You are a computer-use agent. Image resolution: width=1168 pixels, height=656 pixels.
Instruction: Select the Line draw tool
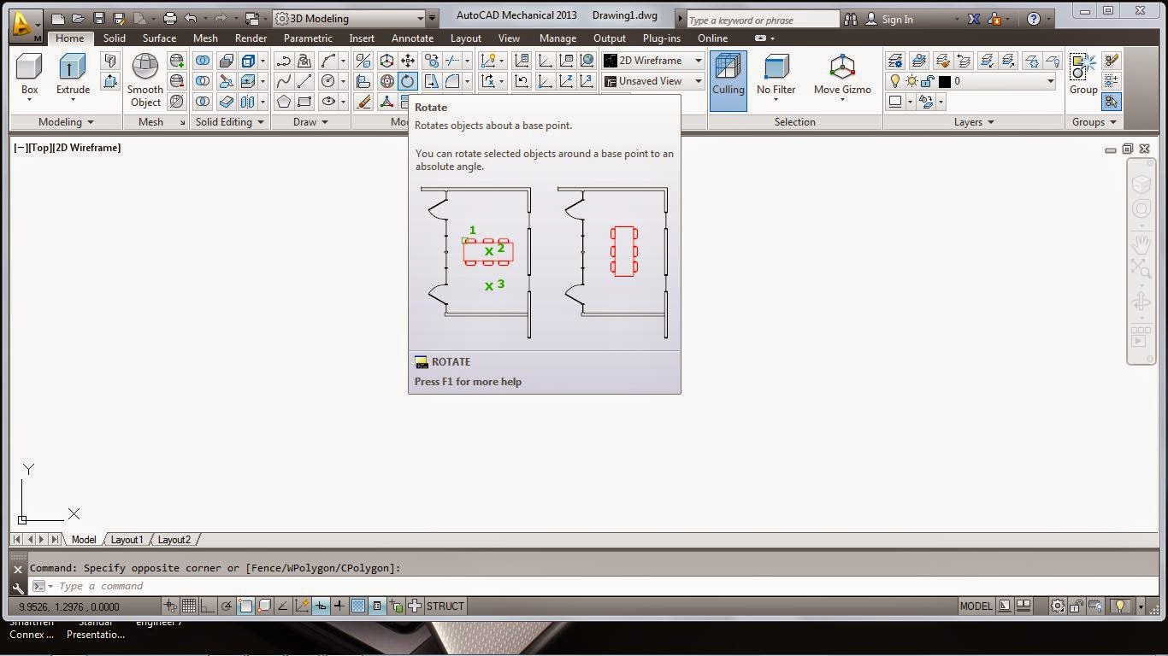point(304,81)
